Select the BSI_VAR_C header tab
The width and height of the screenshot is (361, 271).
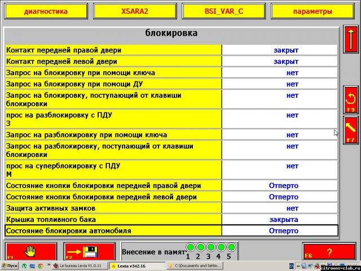223,11
